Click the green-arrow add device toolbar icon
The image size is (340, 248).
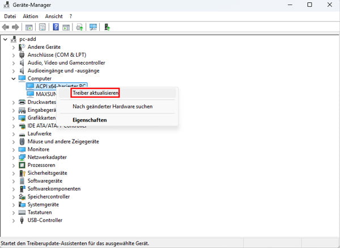[107, 27]
